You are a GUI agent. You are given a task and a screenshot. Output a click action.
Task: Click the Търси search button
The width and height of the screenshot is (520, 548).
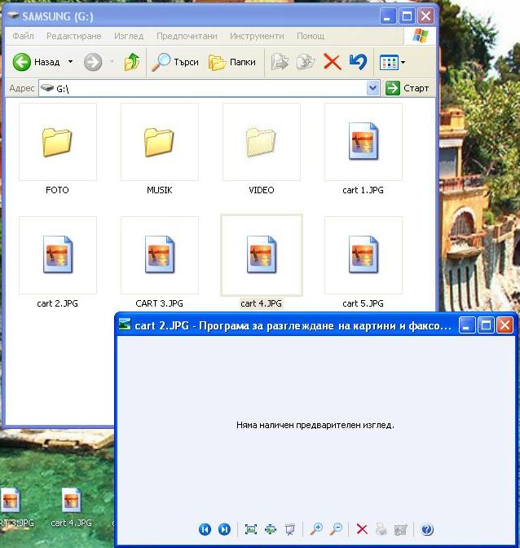(x=177, y=62)
